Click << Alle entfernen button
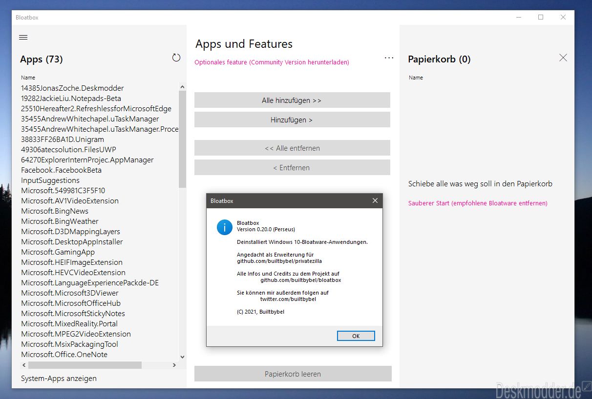592x399 pixels. [x=292, y=148]
